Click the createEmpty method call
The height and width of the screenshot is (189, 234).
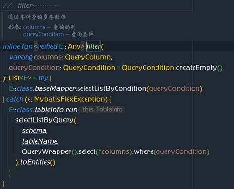196,68
